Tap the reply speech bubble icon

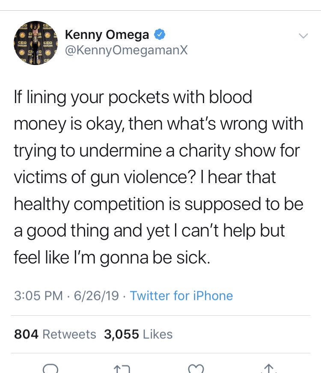(x=50, y=369)
